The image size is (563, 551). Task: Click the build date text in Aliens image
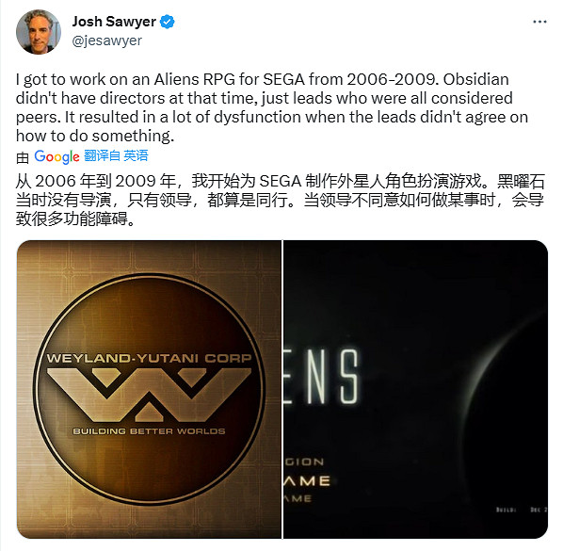point(522,510)
